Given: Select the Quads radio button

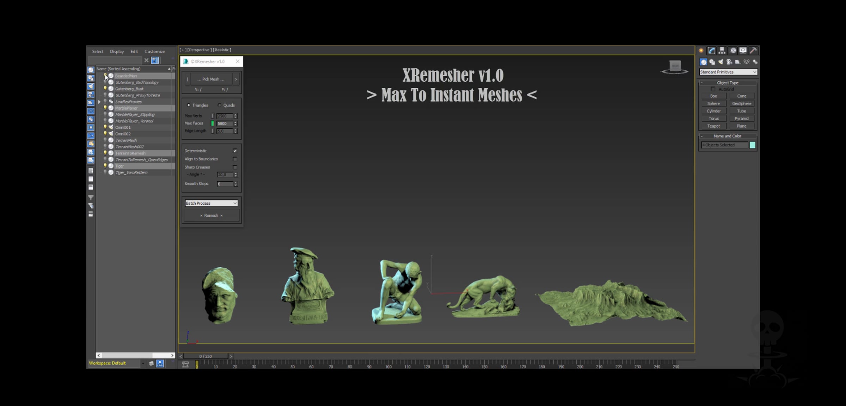Looking at the screenshot, I should pos(219,105).
